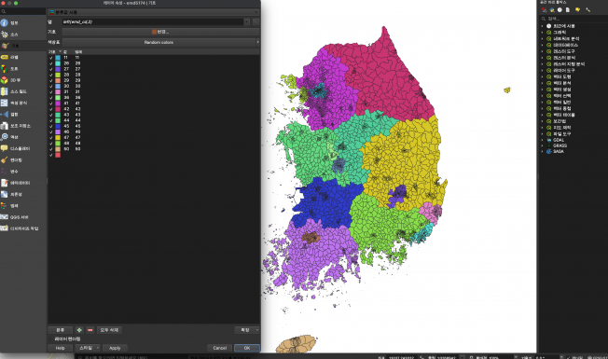Screen dimensions: 608x359
Task: Open the Diagrams page in the properties sidebar
Action: [22, 69]
